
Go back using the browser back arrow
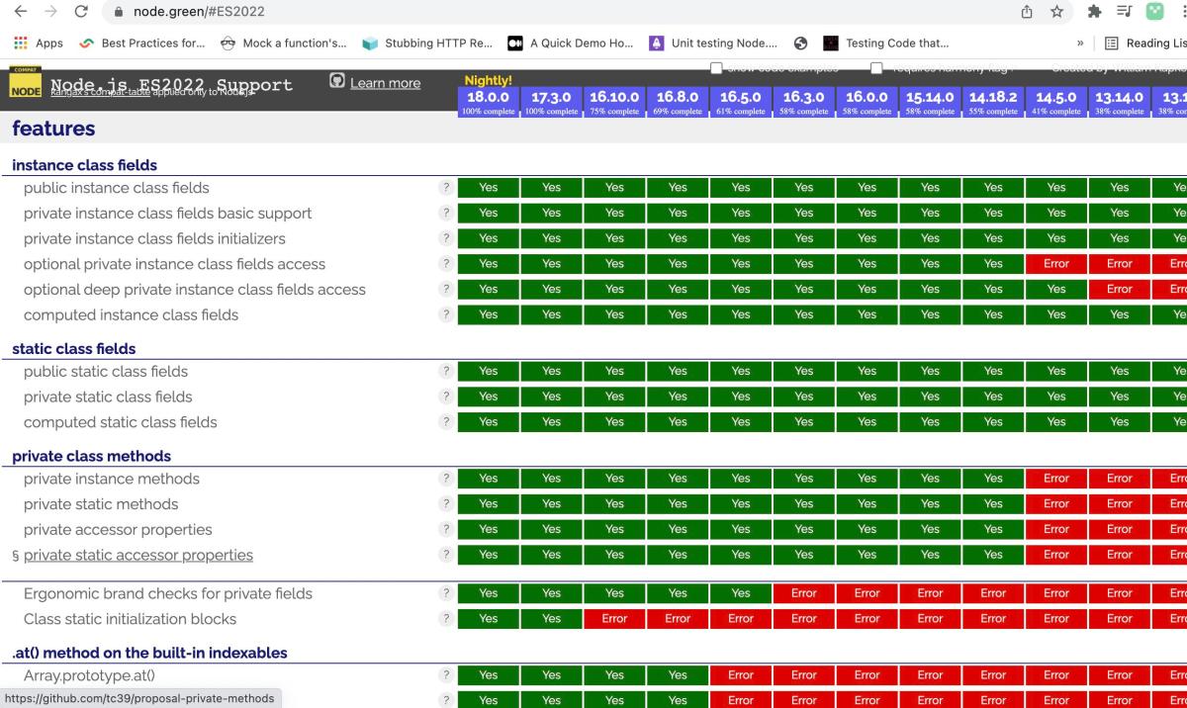[20, 12]
